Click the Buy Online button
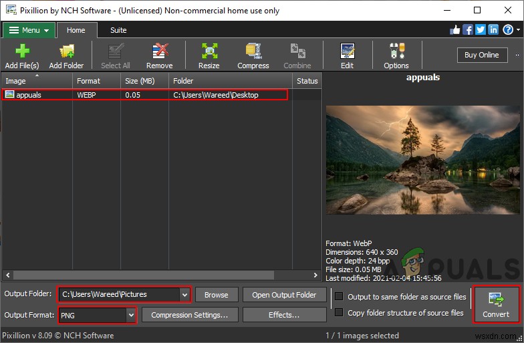524x343 pixels. pyautogui.click(x=482, y=55)
